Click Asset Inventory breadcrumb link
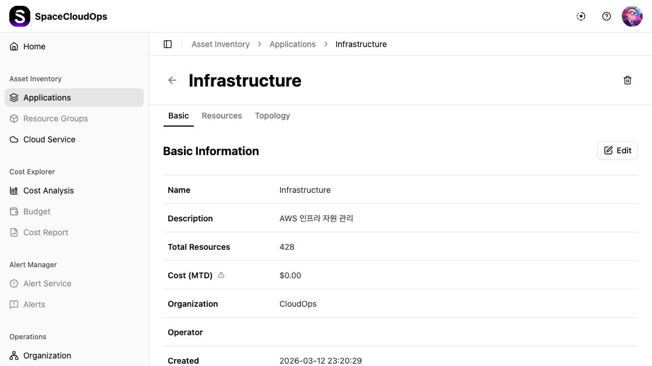This screenshot has height=366, width=652. pyautogui.click(x=221, y=44)
